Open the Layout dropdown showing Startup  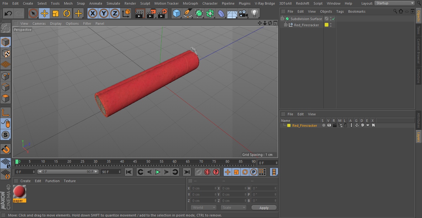tap(395, 3)
